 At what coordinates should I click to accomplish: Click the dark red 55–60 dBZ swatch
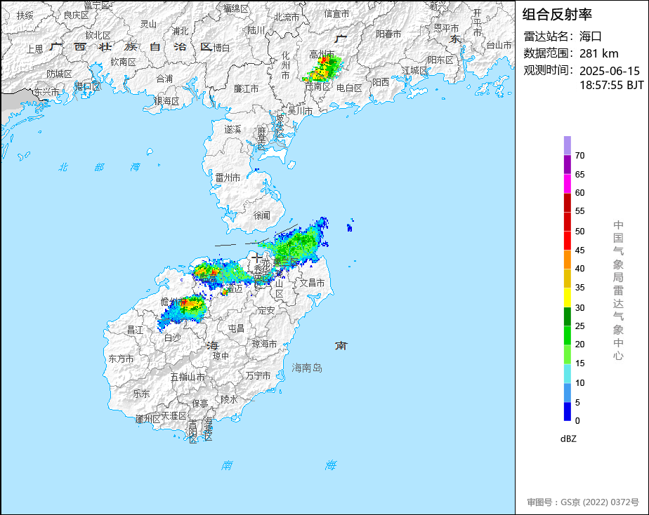click(x=567, y=203)
